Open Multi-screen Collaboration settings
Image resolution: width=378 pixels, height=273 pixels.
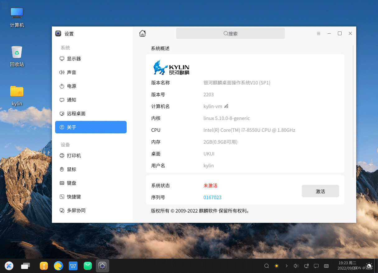coord(76,210)
